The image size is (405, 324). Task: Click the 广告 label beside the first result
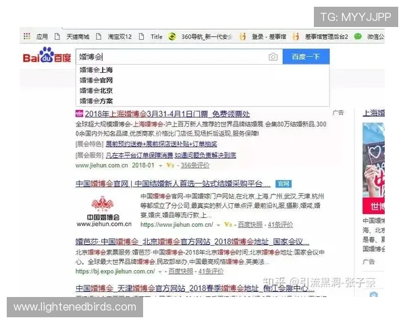pos(338,113)
